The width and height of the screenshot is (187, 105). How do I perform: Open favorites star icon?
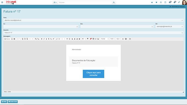156,2
